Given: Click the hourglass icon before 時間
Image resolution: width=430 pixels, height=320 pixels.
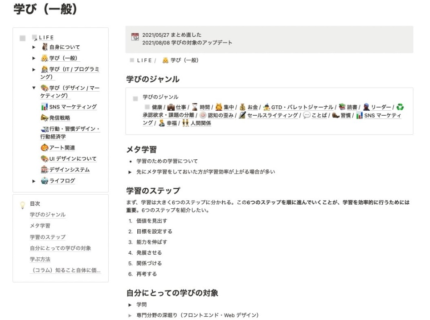Looking at the screenshot, I should (x=195, y=107).
